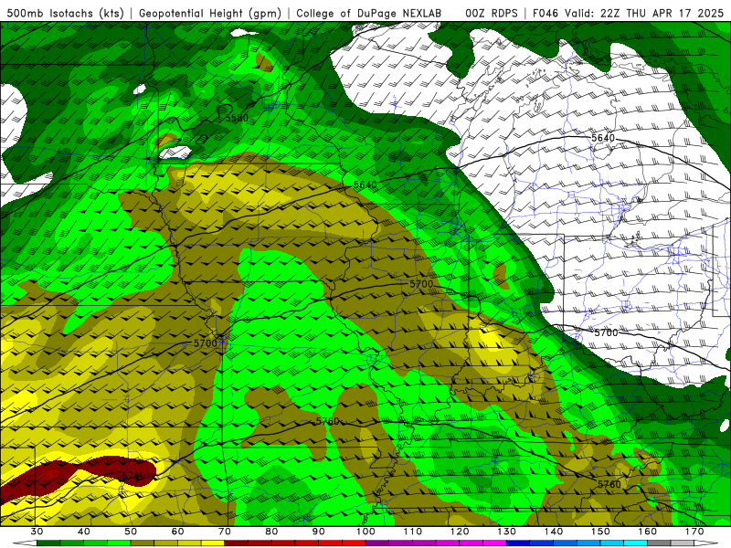The width and height of the screenshot is (731, 548).
Task: Click the olive 50-55 kt legend swatch
Action: 143,543
